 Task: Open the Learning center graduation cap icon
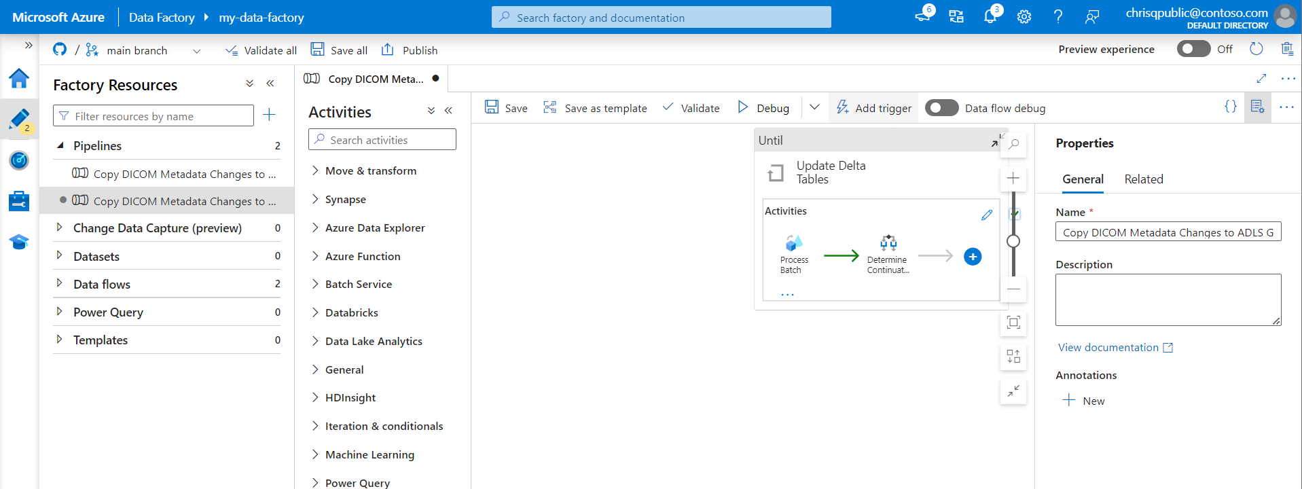pyautogui.click(x=19, y=242)
